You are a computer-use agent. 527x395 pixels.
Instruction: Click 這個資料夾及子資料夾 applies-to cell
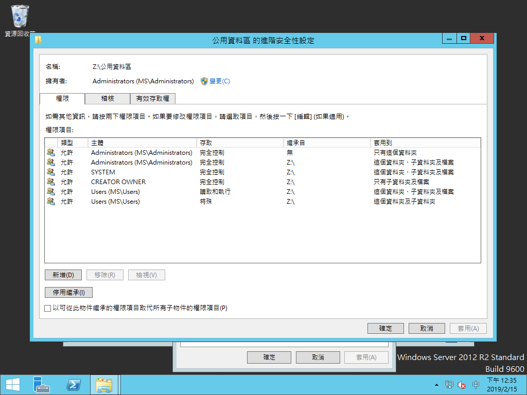pyautogui.click(x=405, y=202)
